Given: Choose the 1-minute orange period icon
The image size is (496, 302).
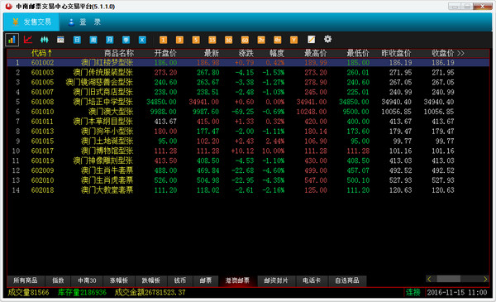Looking at the screenshot, I should [163, 40].
